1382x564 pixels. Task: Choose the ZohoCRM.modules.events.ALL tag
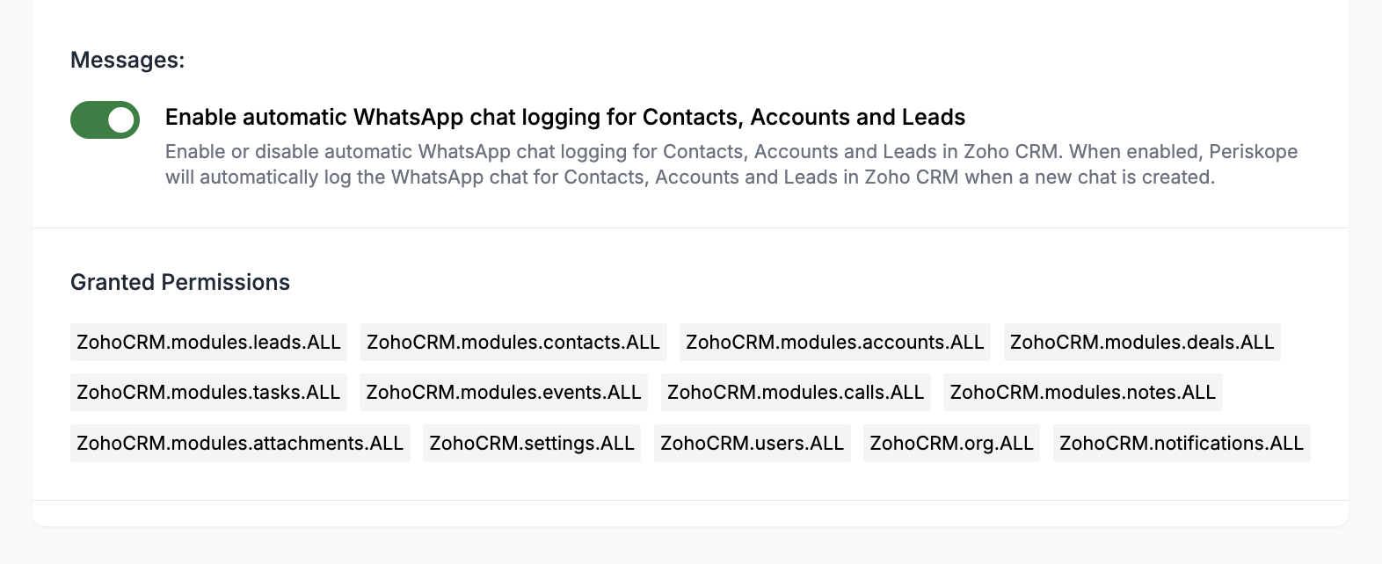click(504, 392)
